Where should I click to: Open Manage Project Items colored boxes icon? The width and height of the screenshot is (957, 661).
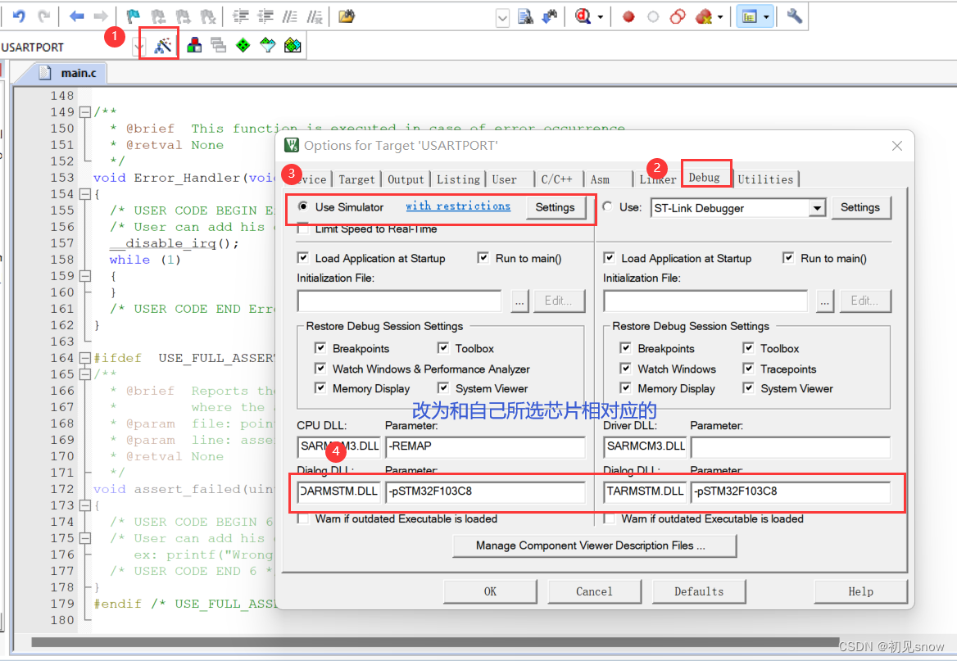tap(194, 45)
